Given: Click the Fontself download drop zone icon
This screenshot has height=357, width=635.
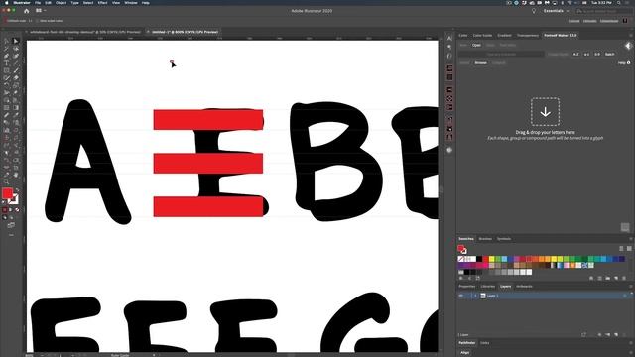Looking at the screenshot, I should pos(545,112).
